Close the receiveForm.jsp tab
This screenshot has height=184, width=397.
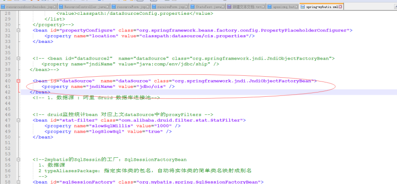point(186,7)
